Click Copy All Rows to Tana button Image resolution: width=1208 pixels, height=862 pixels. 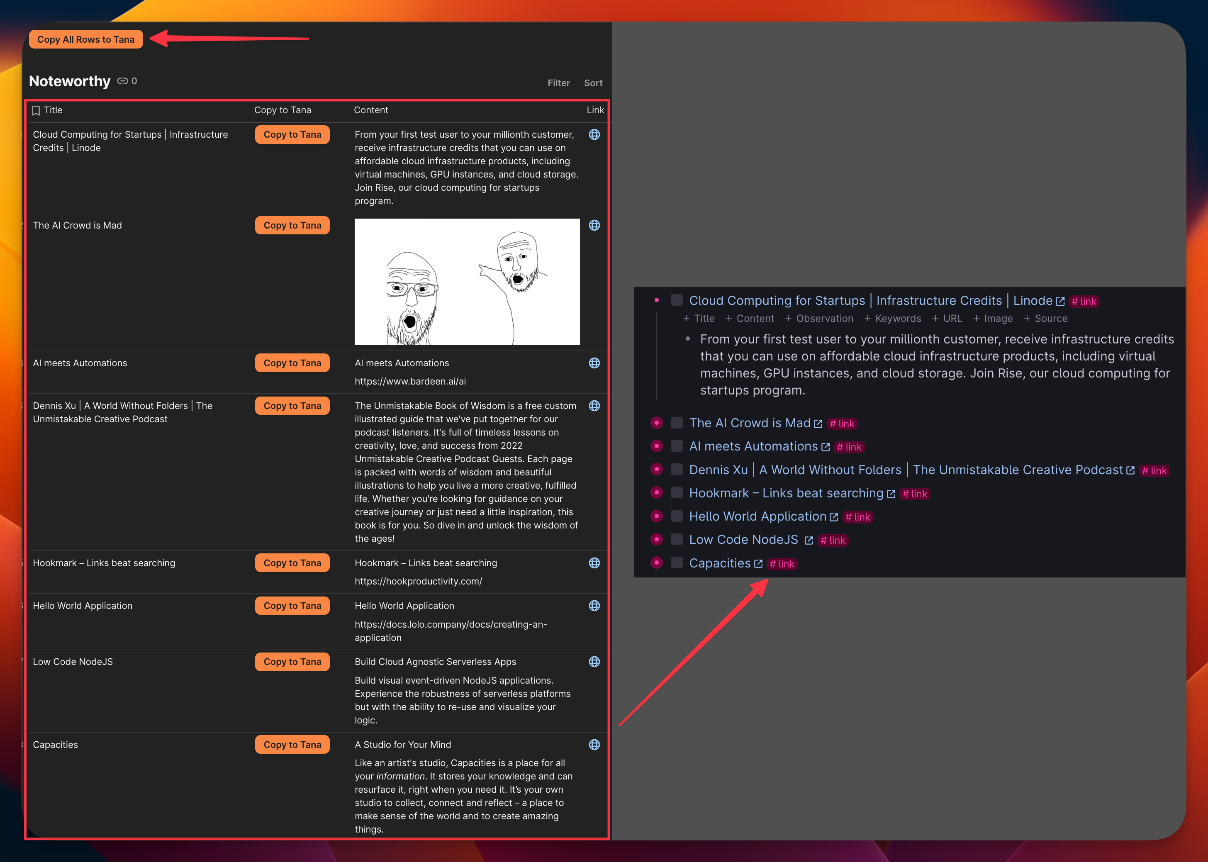click(86, 39)
